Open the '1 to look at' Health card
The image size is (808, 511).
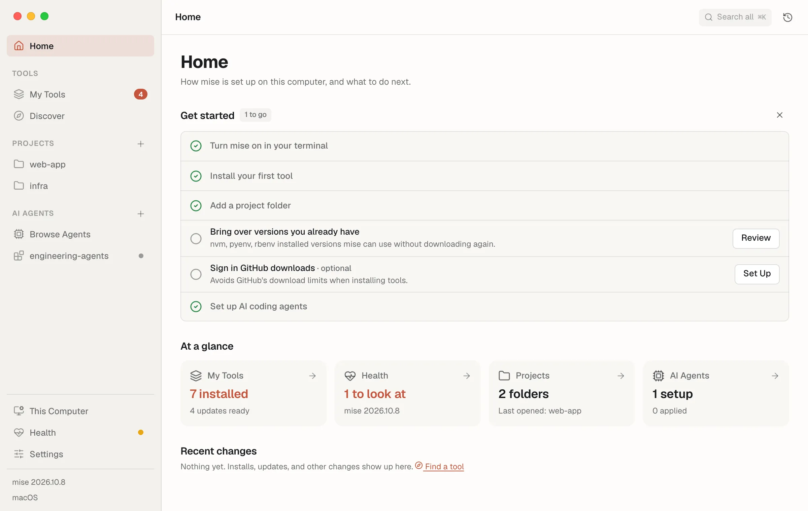point(408,393)
